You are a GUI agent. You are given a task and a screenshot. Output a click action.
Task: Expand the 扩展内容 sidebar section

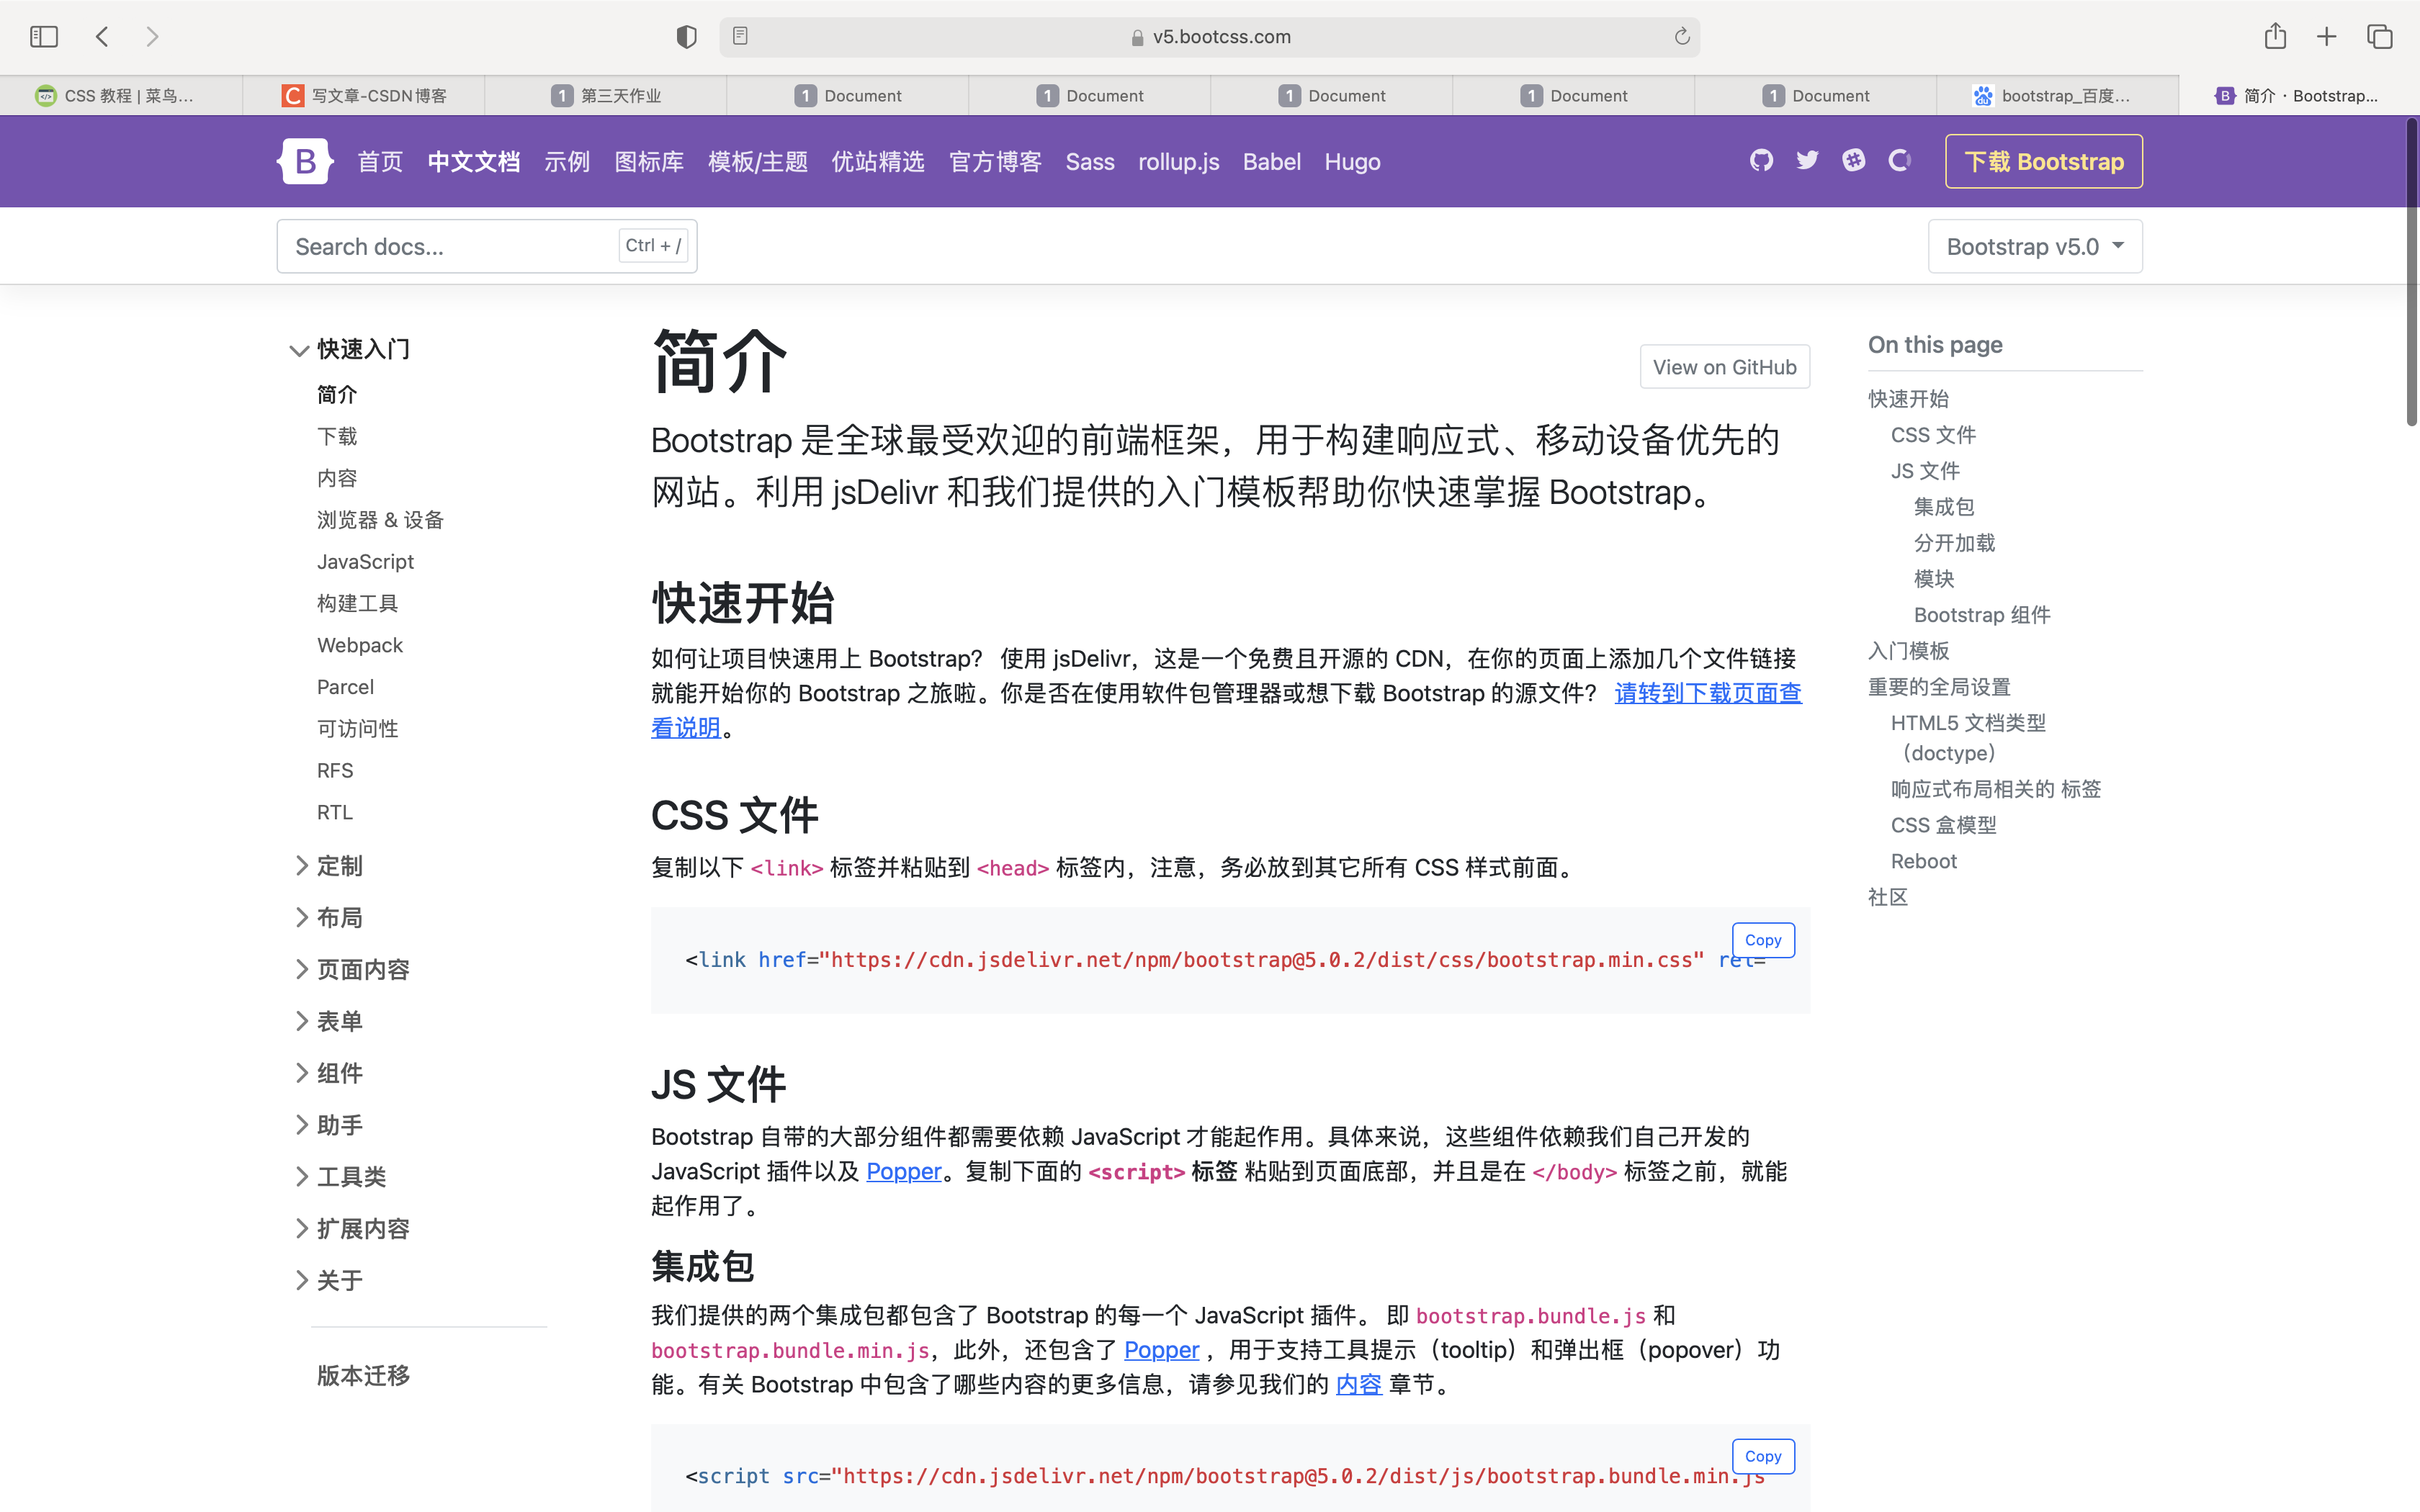tap(352, 1229)
